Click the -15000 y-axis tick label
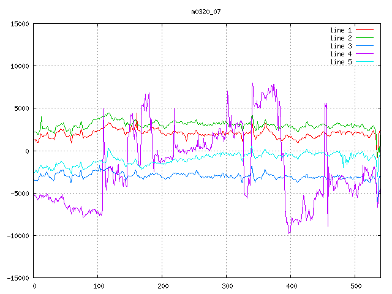The image size is (392, 294). click(18, 278)
